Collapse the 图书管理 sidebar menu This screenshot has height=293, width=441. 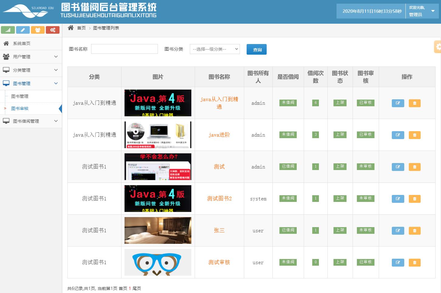(x=30, y=83)
